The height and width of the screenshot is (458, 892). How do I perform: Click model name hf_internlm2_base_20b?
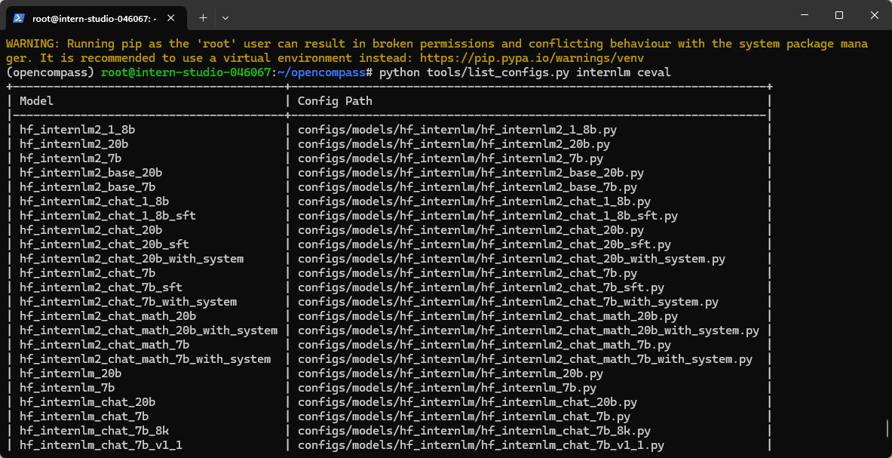pos(91,172)
